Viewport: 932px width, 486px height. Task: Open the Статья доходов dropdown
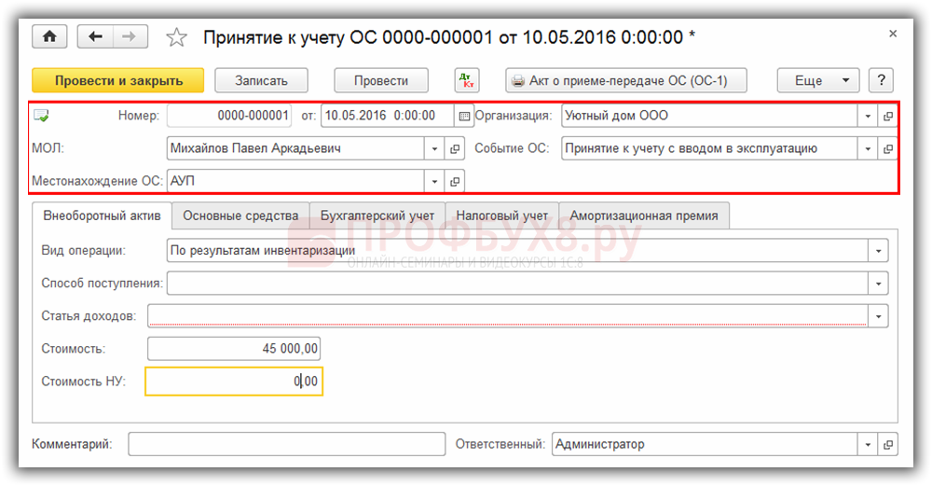click(878, 316)
